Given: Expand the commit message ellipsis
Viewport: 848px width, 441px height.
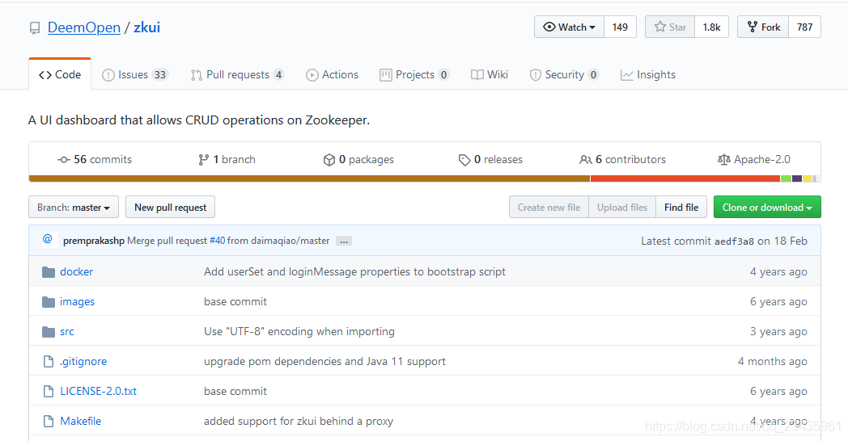Looking at the screenshot, I should [344, 241].
